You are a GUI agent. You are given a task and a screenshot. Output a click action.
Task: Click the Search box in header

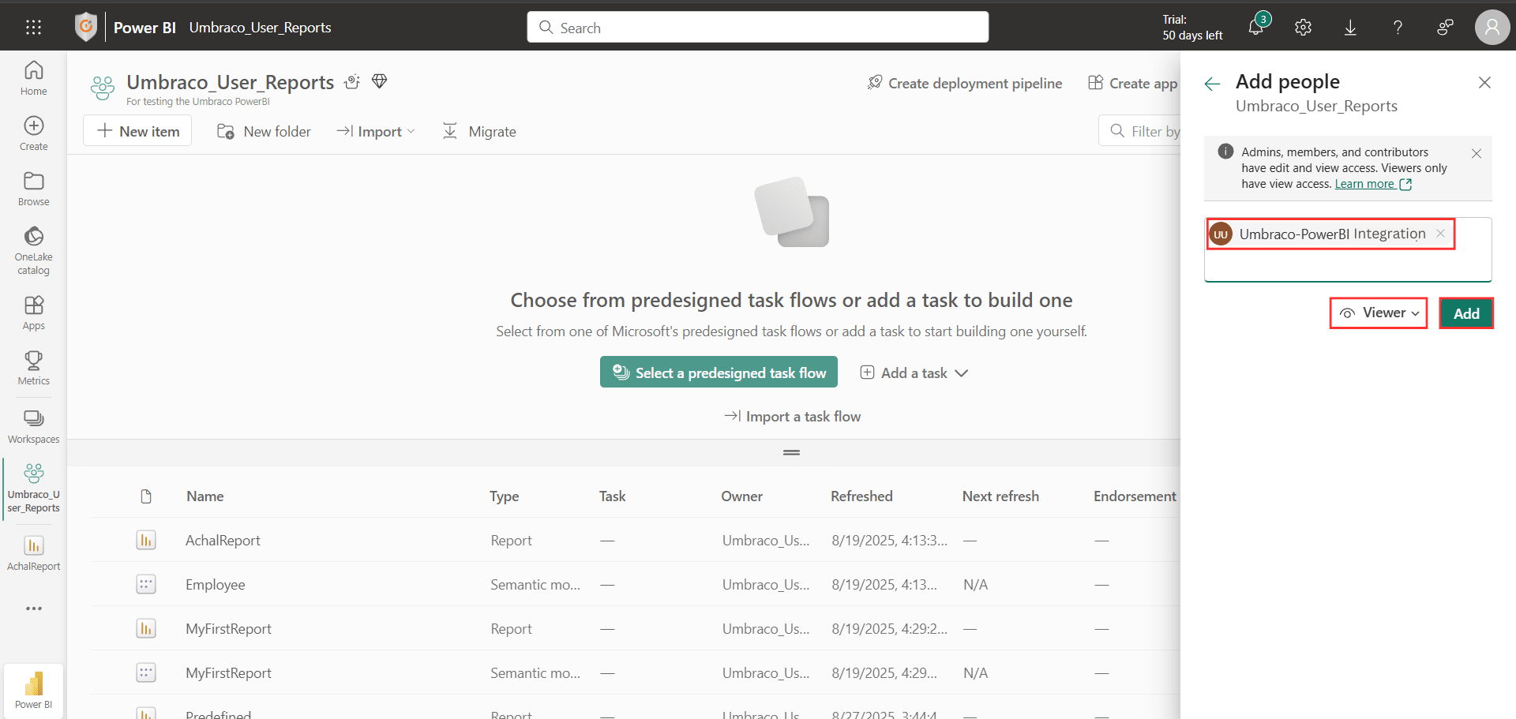point(758,28)
